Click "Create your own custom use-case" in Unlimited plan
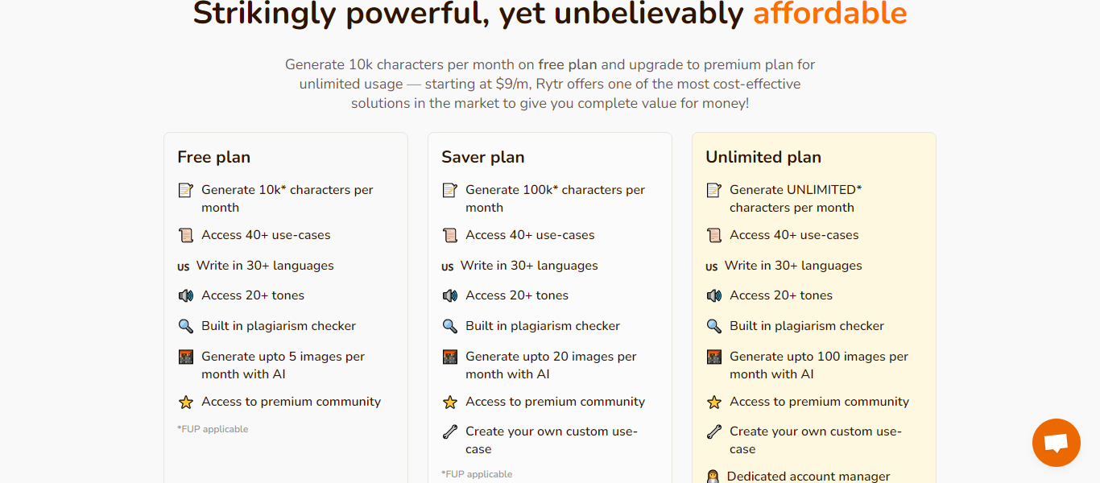Screen dimensions: 1100x483 coord(815,440)
